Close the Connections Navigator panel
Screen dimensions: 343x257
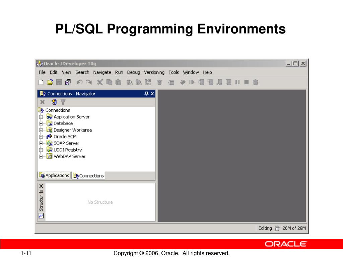pos(152,94)
